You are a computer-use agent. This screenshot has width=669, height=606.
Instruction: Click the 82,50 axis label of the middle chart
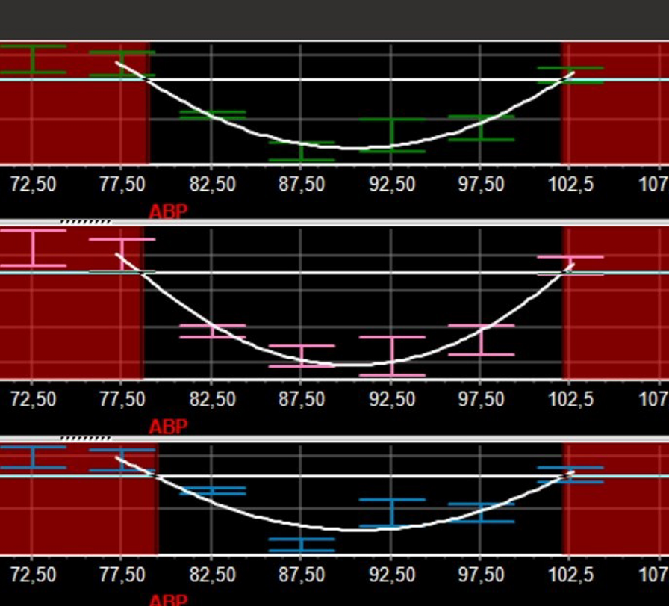(x=212, y=399)
